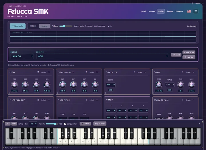Open the MOD slot 1 dropdown
The height and width of the screenshot is (150, 206).
111,111
